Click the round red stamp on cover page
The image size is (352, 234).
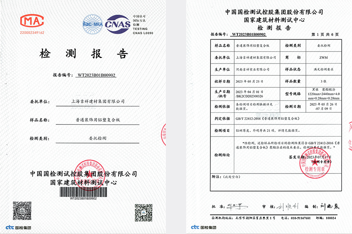[x=85, y=179]
